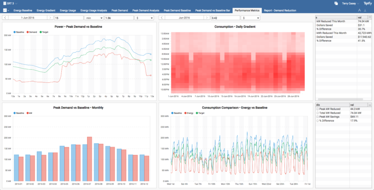Go to next month after Jun-2016
This screenshot has height=190, width=374.
click(x=207, y=18)
